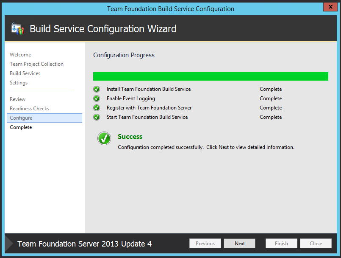
Task: Click the Enable Event Logging text
Action: pos(131,98)
